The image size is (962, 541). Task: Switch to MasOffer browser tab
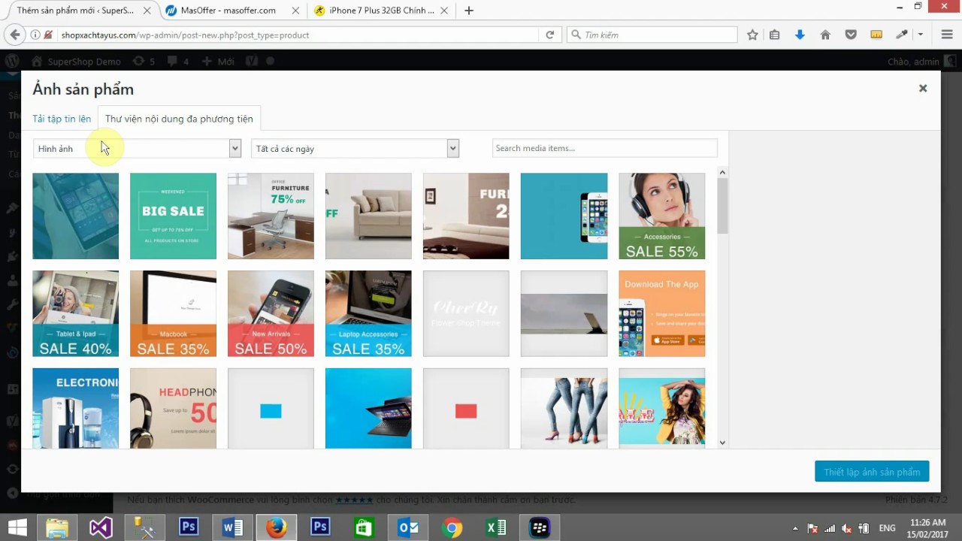coord(230,11)
